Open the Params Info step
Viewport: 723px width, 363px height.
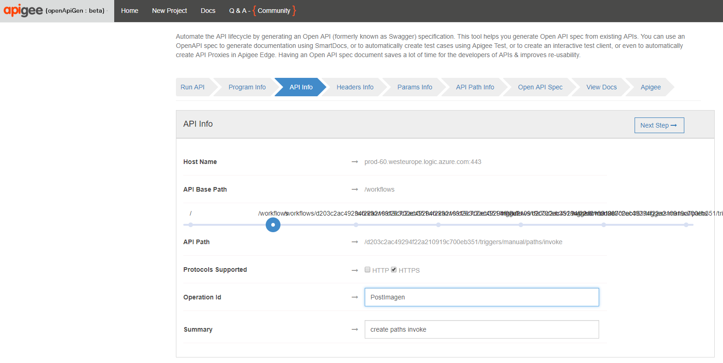click(414, 87)
